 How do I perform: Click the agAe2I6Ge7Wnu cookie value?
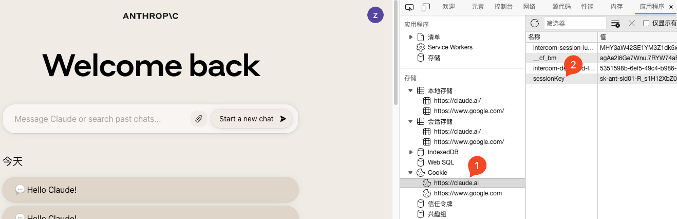[x=638, y=58]
